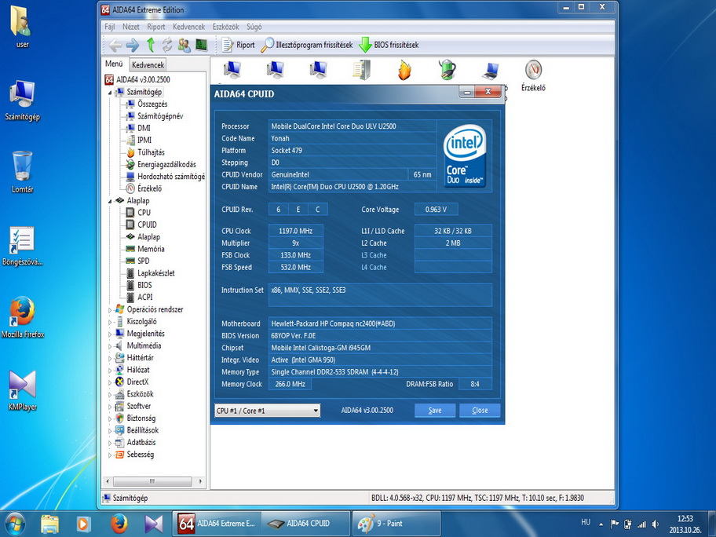Viewport: 716px width, 537px height.
Task: Collapse the Alaplap tree node
Action: (110, 201)
